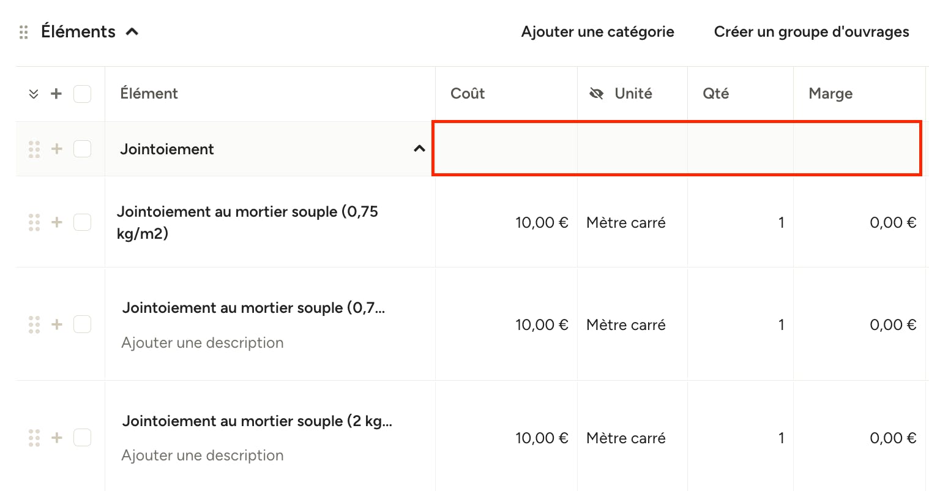The height and width of the screenshot is (491, 929).
Task: Toggle the hidden-eye icon next to Unité
Action: pos(596,94)
